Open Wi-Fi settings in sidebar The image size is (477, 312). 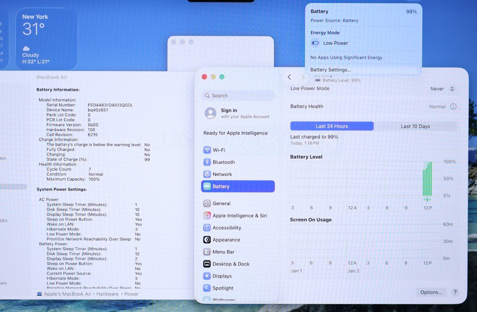pos(219,150)
